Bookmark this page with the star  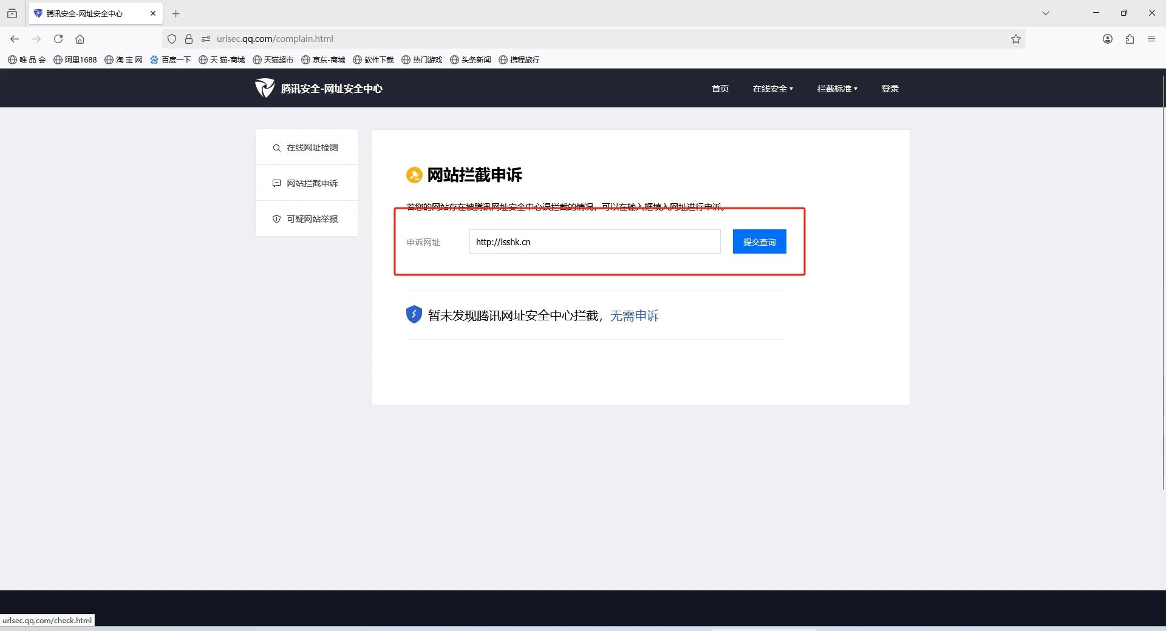click(1016, 39)
